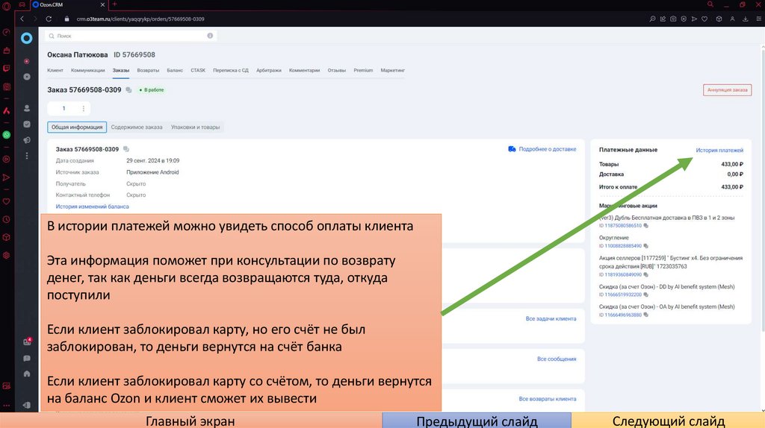Screen dimensions: 765x428
Task: Open Twitch in the browser sidebar
Action: tap(6, 69)
